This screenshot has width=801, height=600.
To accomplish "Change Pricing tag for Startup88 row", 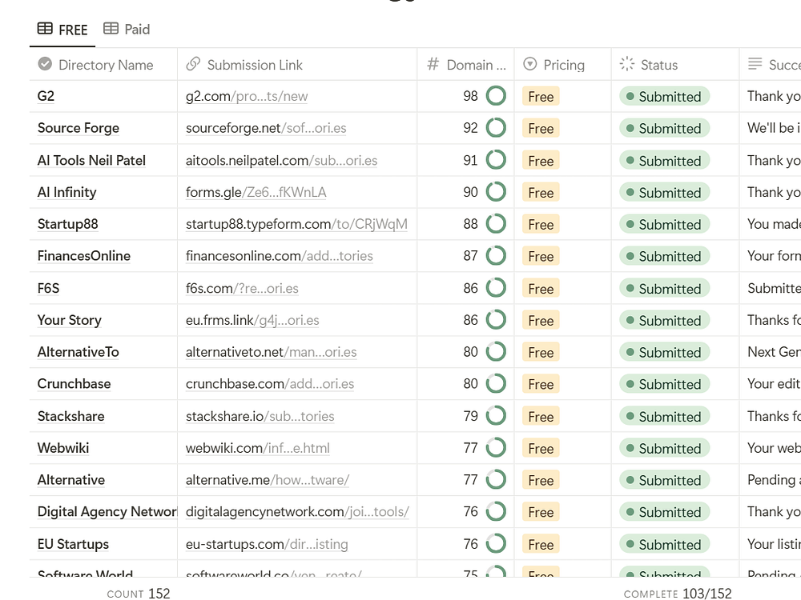I will coord(541,225).
